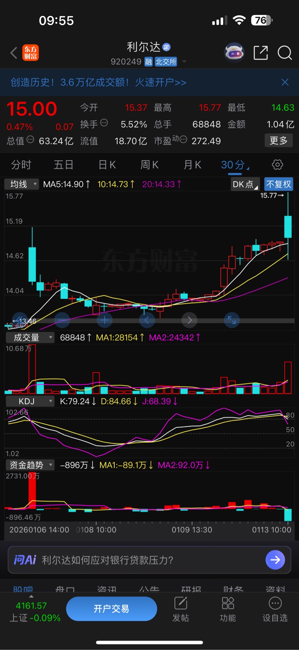The height and width of the screenshot is (650, 299).
Task: Open the DK点 dropdown
Action: 245,184
